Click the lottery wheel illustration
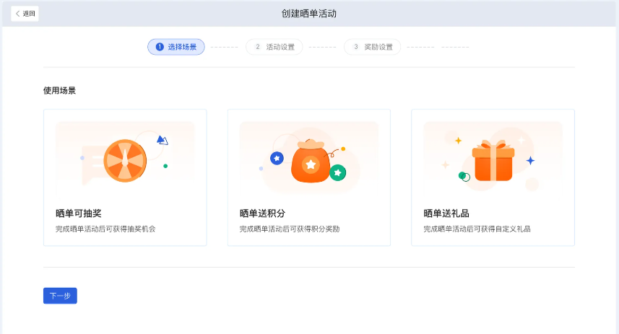 (x=125, y=160)
